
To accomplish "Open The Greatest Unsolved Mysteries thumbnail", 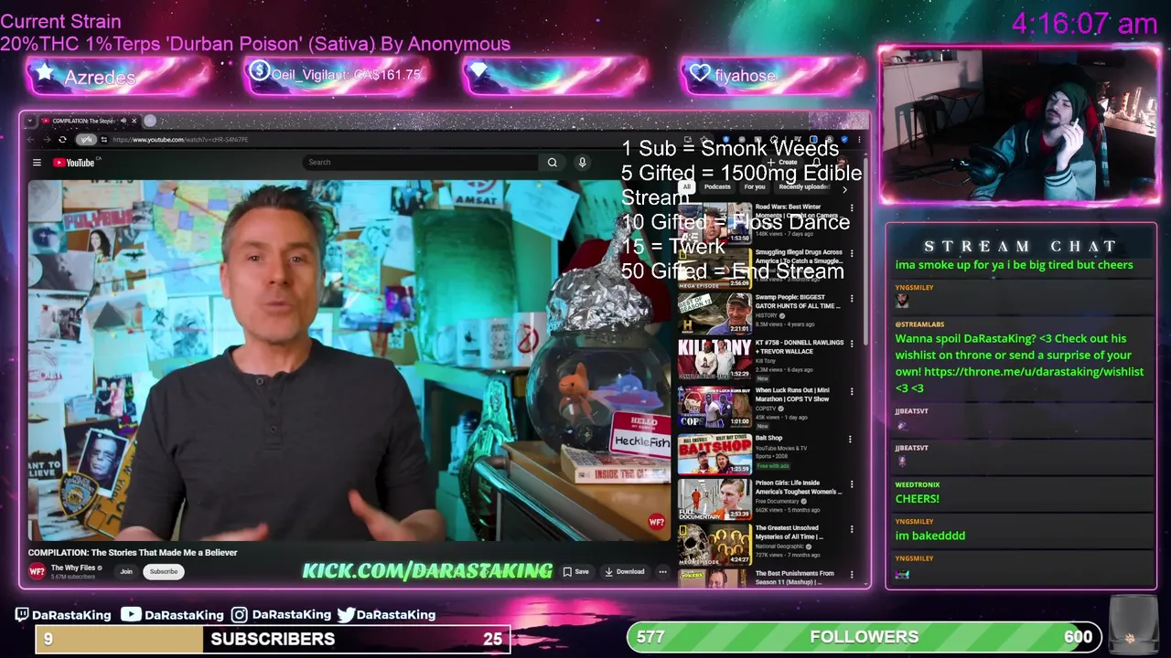I will click(714, 544).
